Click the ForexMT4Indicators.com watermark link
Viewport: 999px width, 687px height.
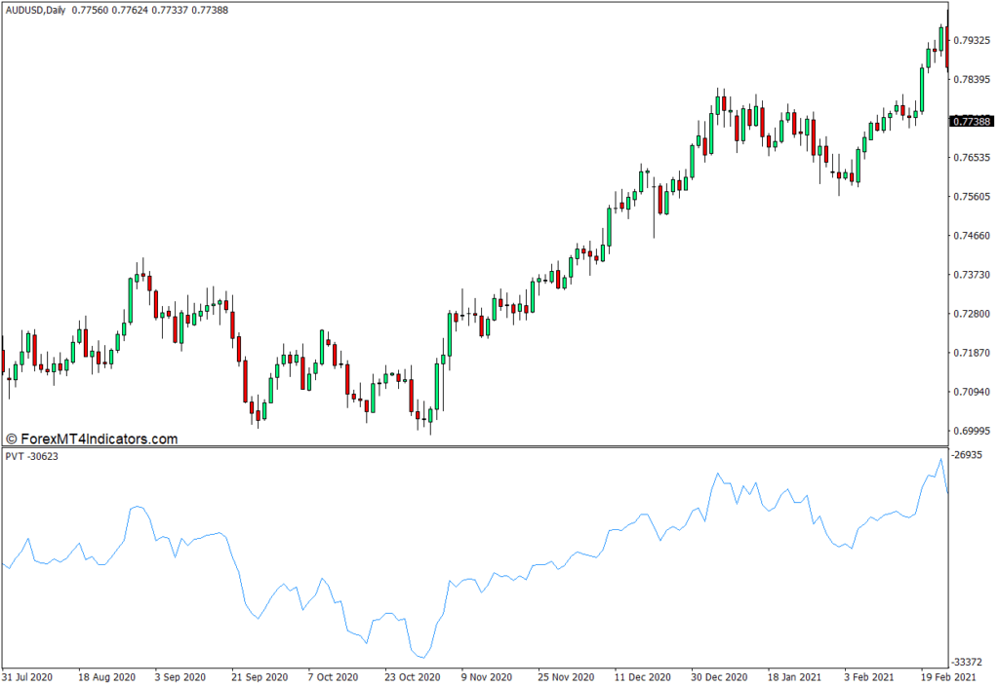[x=92, y=439]
